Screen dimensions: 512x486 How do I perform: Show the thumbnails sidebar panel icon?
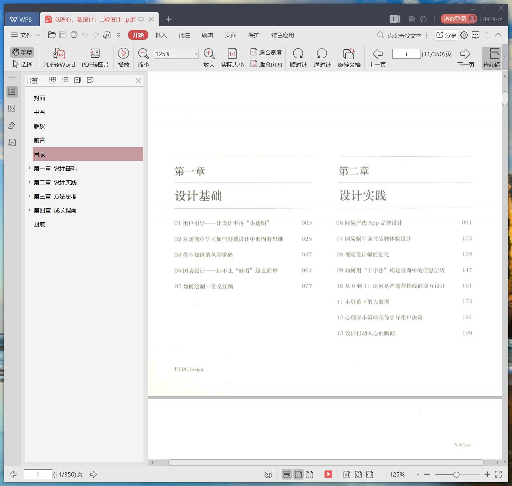click(x=12, y=109)
